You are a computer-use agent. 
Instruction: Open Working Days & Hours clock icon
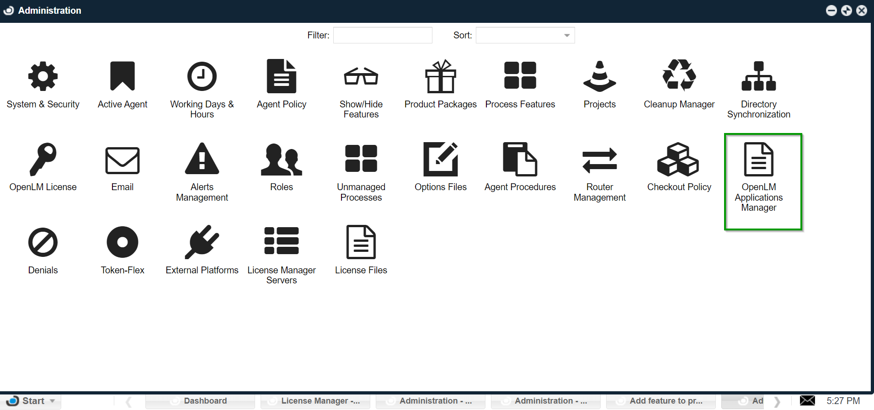click(202, 77)
